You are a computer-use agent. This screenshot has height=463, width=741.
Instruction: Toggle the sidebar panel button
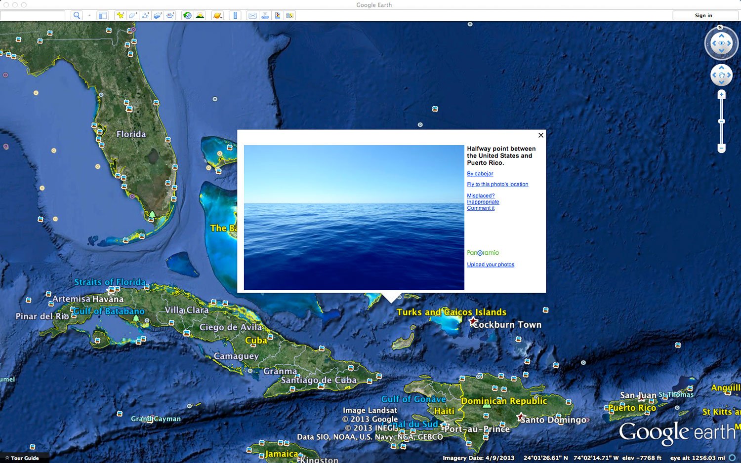tap(103, 15)
